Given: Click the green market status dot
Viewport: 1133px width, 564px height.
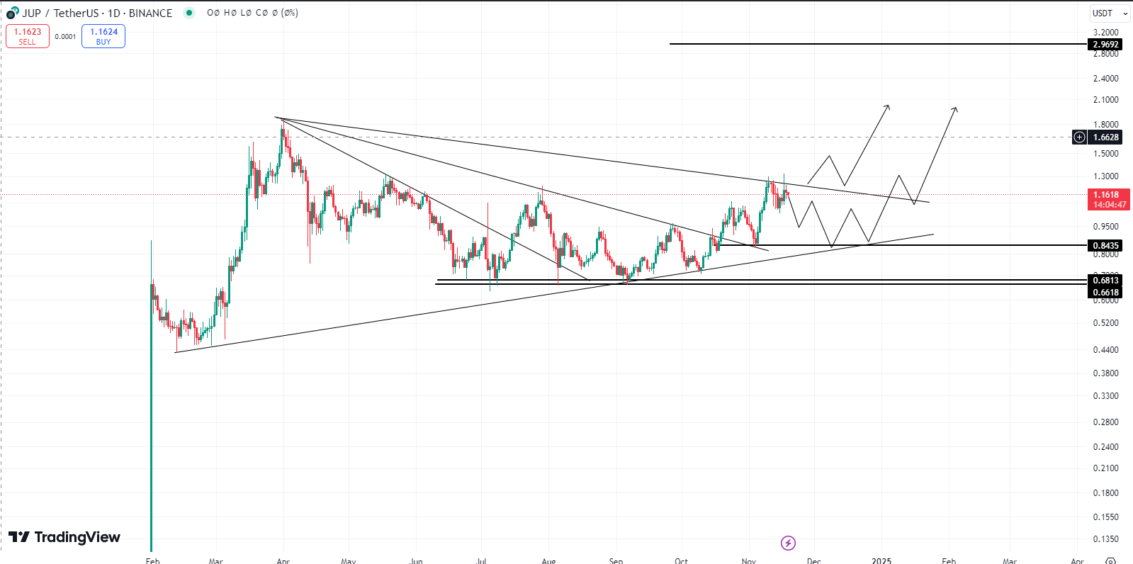Looking at the screenshot, I should click(188, 13).
